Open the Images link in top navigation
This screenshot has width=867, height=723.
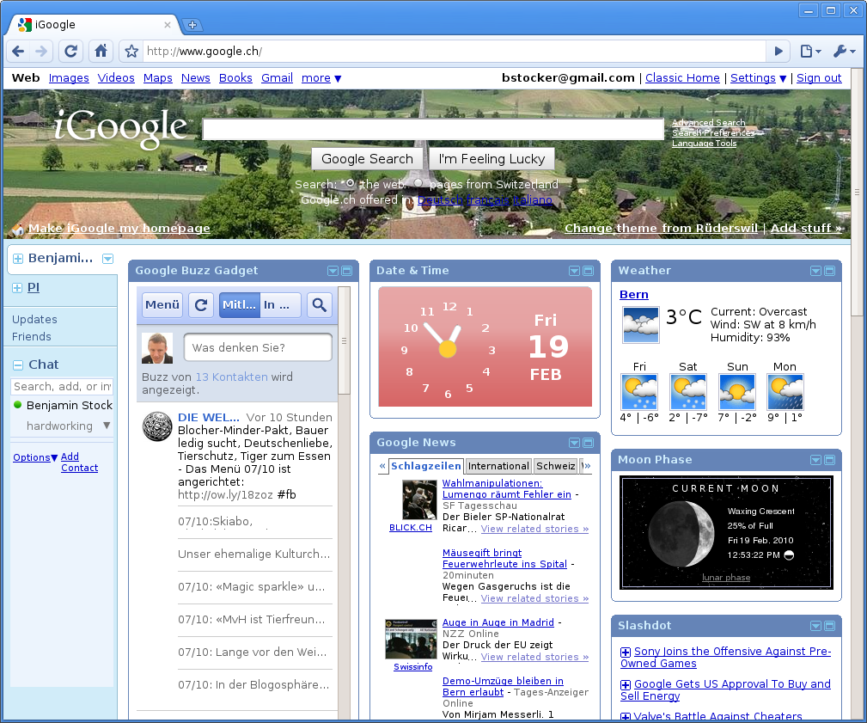coord(69,78)
